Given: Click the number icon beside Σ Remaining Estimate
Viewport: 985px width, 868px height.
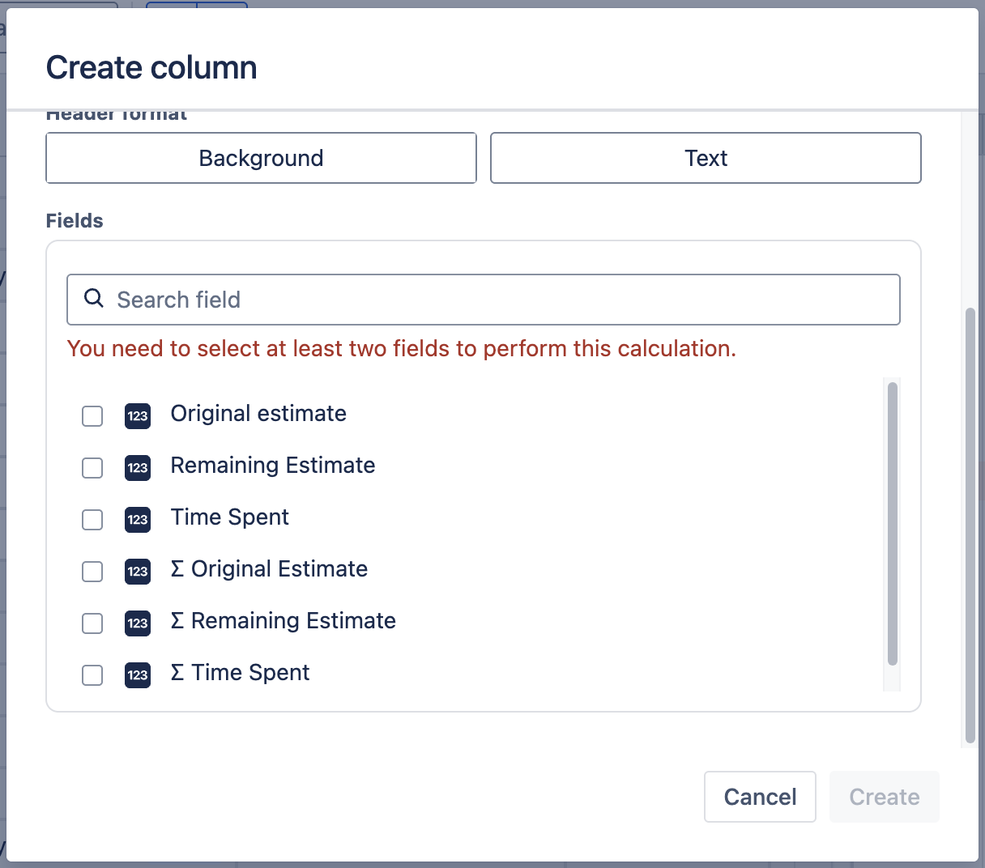Looking at the screenshot, I should [x=138, y=623].
